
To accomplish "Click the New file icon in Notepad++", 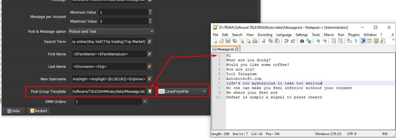I will point(215,41).
